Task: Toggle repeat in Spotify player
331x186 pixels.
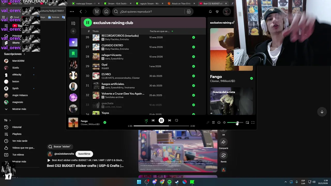Action: [x=177, y=120]
